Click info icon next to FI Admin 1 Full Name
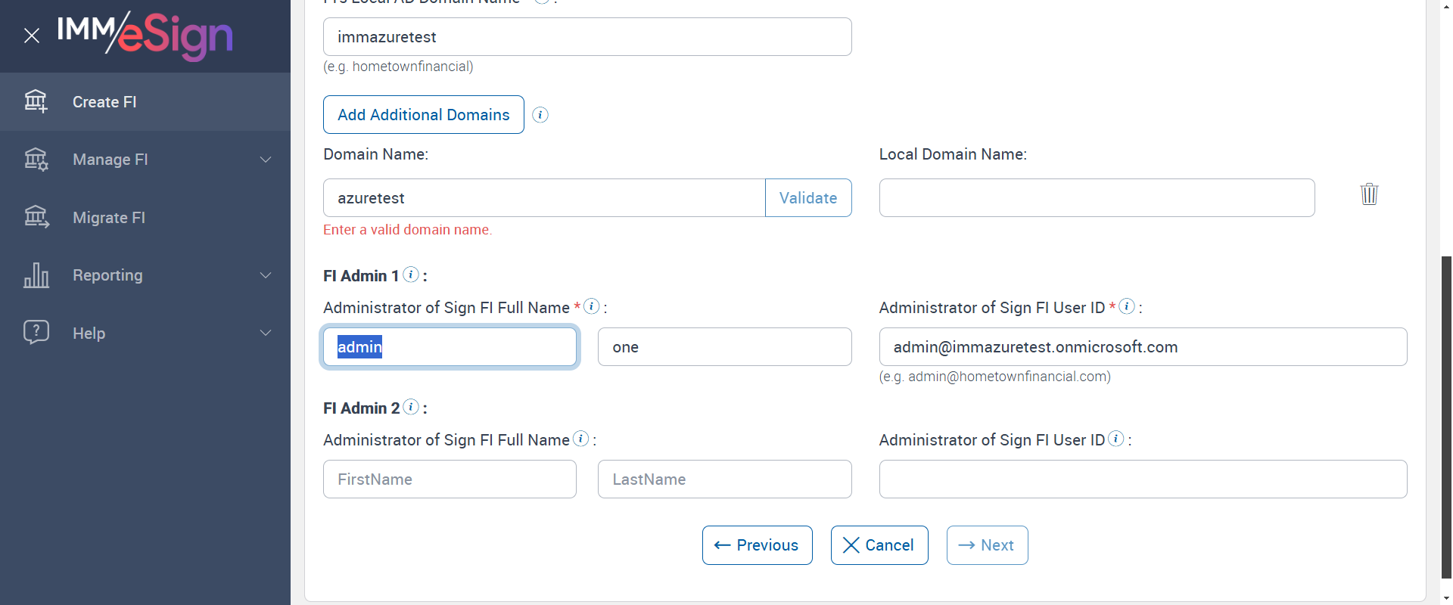 pyautogui.click(x=592, y=306)
